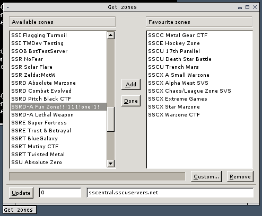Select SSCX Chaos/League Zone SVS favourite
The width and height of the screenshot is (262, 216).
coord(199,91)
